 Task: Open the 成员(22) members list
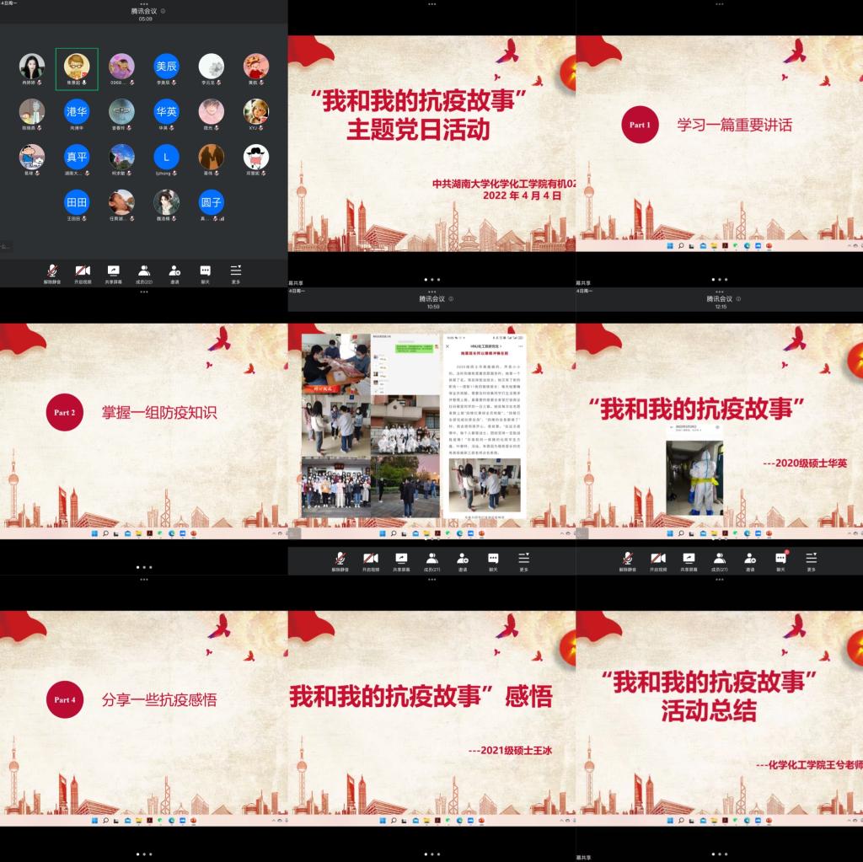pyautogui.click(x=144, y=271)
